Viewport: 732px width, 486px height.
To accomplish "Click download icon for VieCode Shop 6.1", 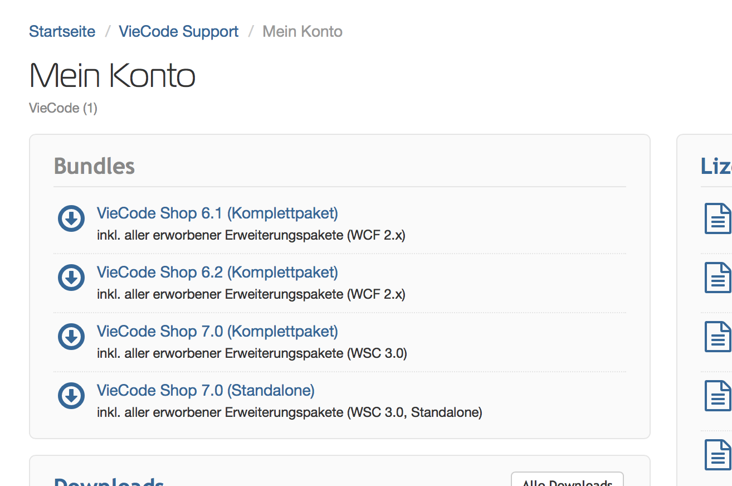I will coord(71,218).
